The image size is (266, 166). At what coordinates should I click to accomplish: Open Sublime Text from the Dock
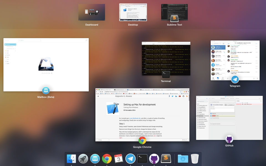(166, 158)
